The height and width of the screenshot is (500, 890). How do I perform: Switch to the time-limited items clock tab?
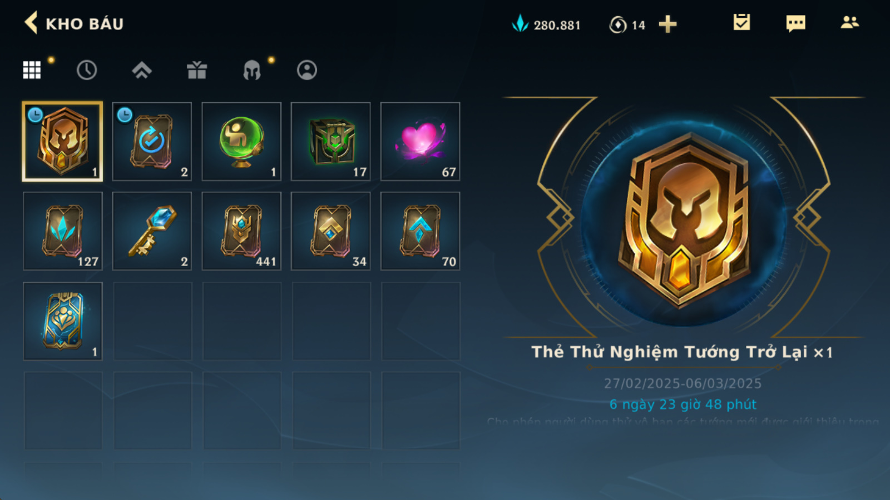(87, 70)
